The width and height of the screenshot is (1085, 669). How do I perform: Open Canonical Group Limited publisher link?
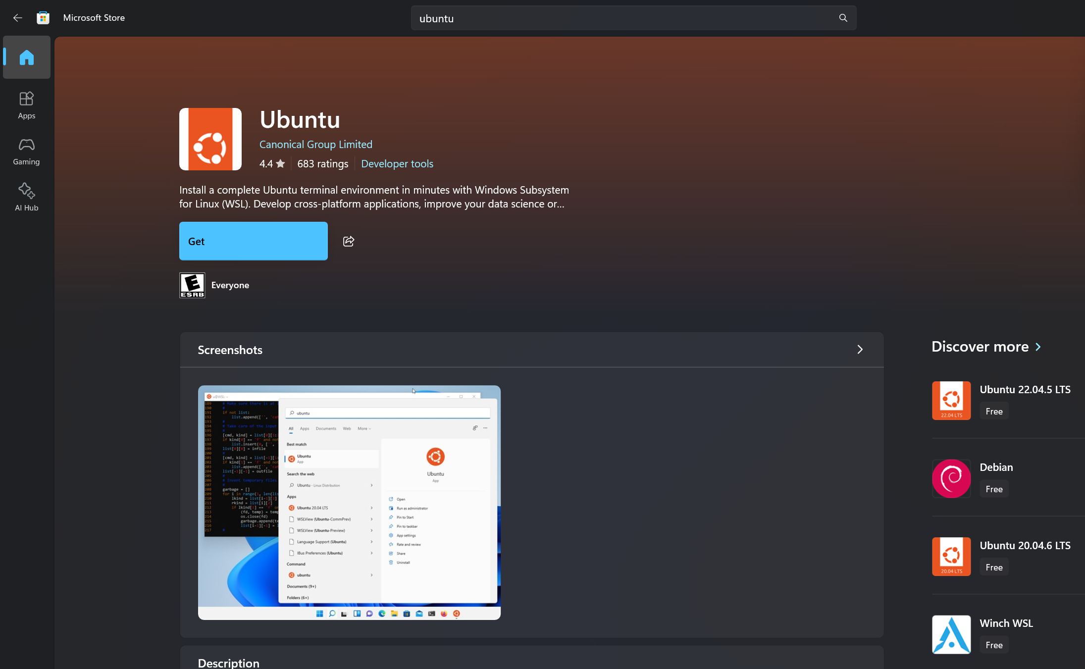315,145
